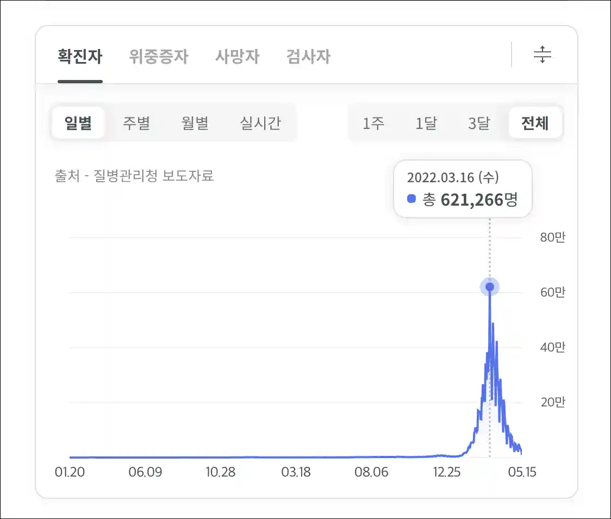The image size is (611, 519).
Task: Switch chart to 월별 monthly view
Action: tap(195, 123)
